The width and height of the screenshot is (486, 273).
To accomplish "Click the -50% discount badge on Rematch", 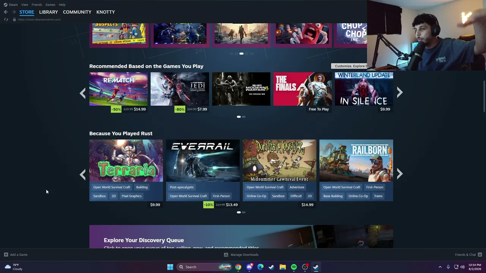I will (116, 109).
